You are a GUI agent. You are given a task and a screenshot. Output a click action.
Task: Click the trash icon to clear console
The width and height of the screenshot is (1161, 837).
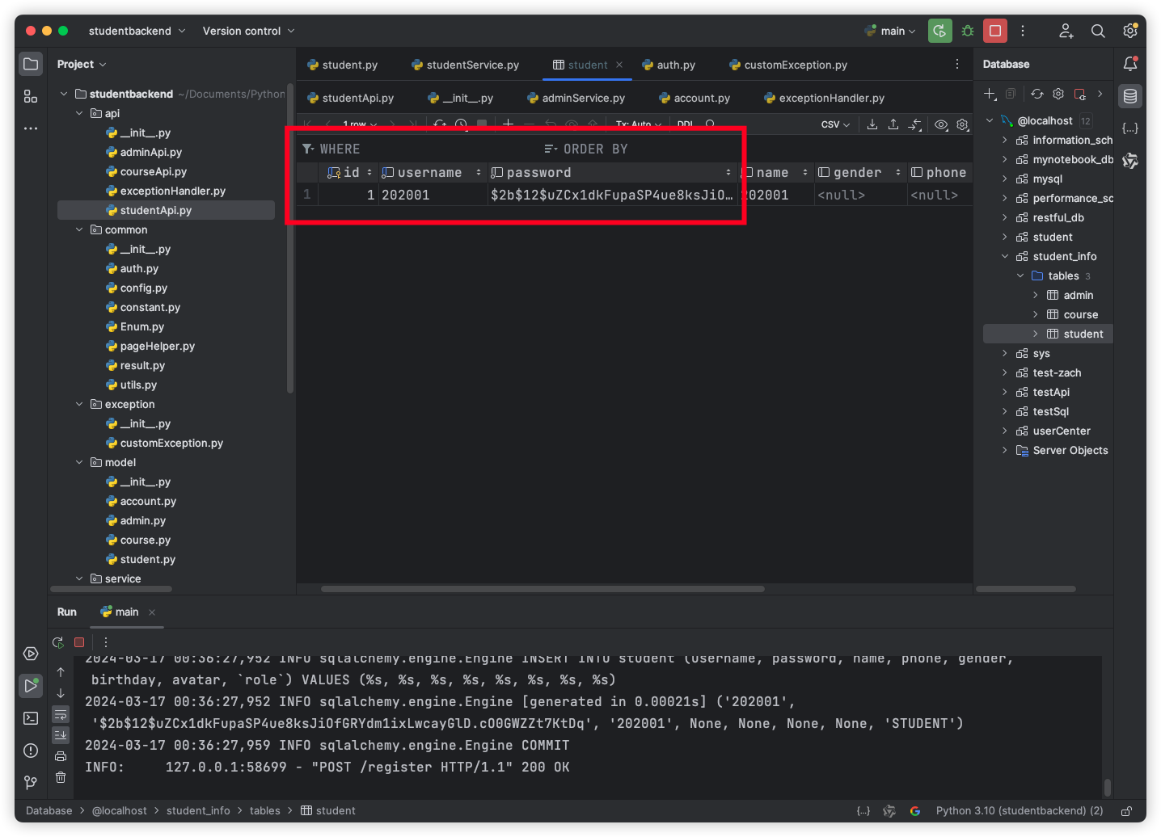click(61, 777)
